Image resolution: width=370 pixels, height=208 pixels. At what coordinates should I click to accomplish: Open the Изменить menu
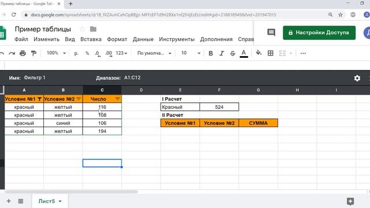pos(46,39)
